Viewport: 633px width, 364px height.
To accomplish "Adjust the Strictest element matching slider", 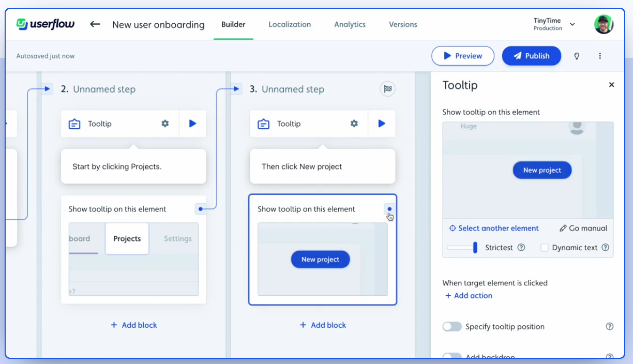I will tap(475, 248).
